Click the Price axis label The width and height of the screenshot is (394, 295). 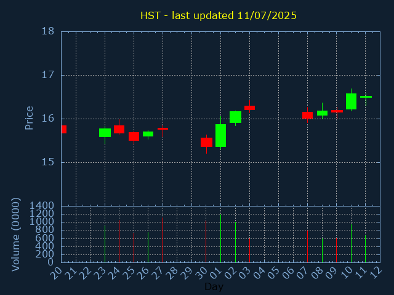(x=29, y=118)
